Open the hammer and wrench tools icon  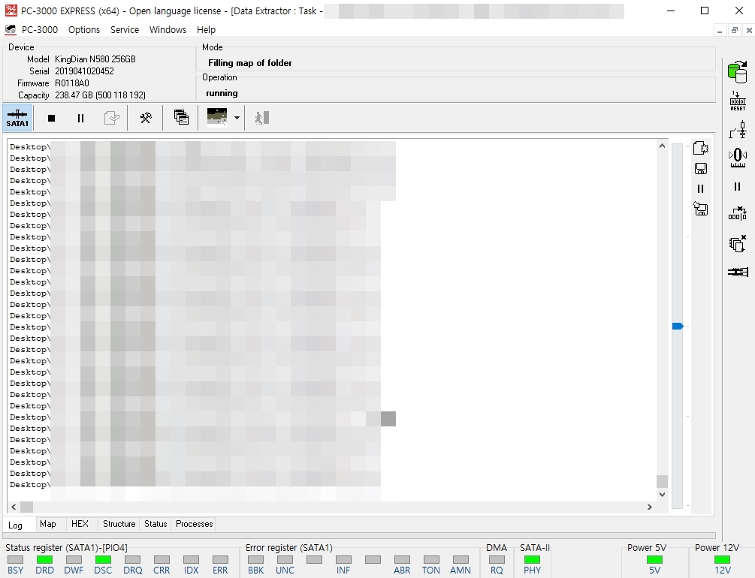146,118
